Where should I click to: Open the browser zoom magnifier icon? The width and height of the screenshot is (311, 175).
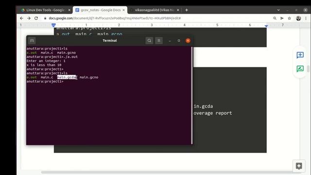(x=275, y=18)
